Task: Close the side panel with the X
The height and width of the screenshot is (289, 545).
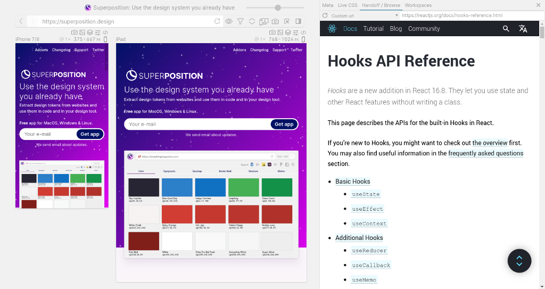Action: [x=539, y=5]
